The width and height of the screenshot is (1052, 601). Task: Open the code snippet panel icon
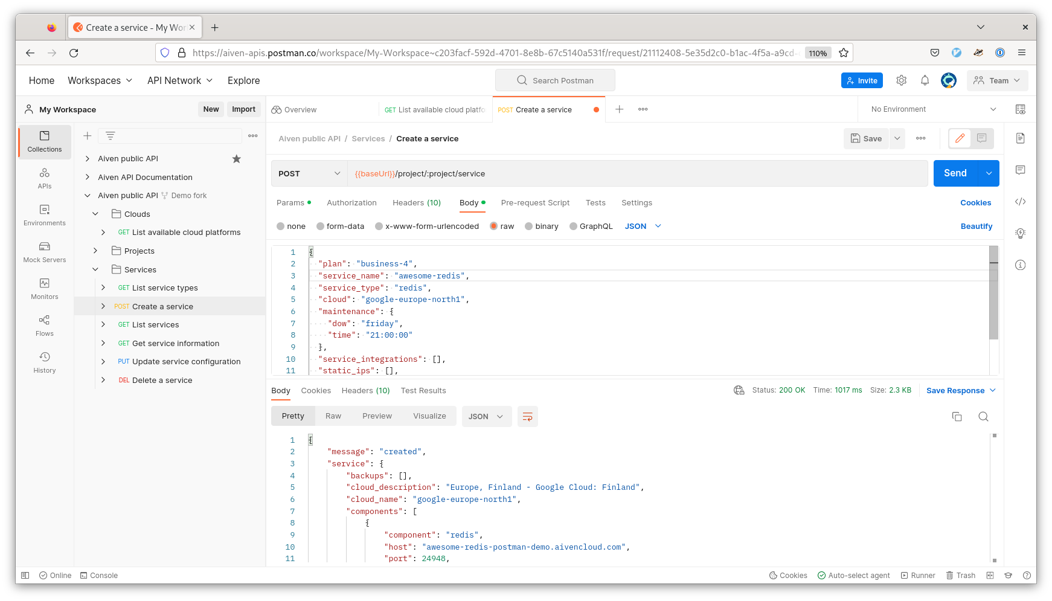[1020, 202]
